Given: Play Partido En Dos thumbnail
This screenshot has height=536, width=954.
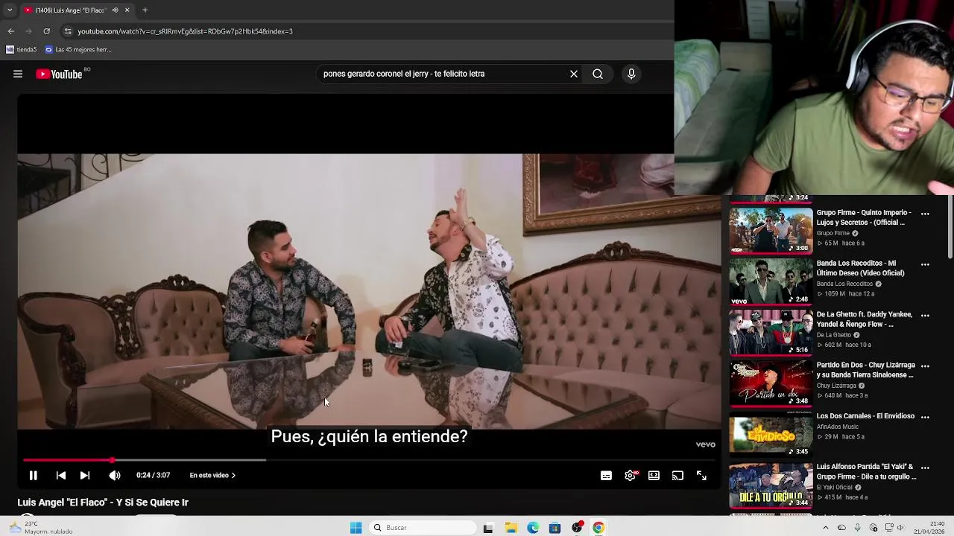Looking at the screenshot, I should tap(771, 383).
